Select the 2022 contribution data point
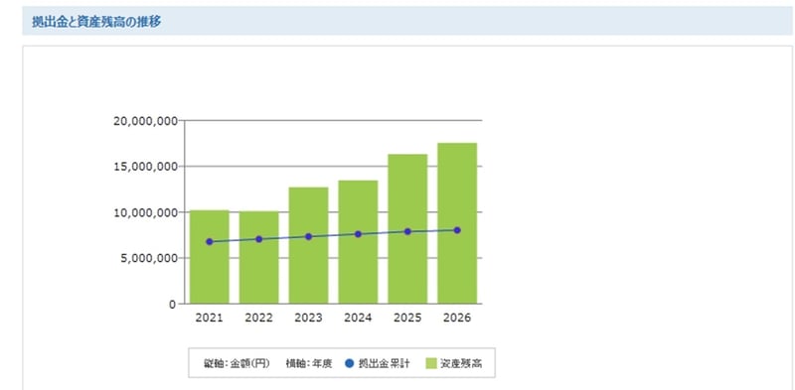This screenshot has height=390, width=795. (x=259, y=239)
